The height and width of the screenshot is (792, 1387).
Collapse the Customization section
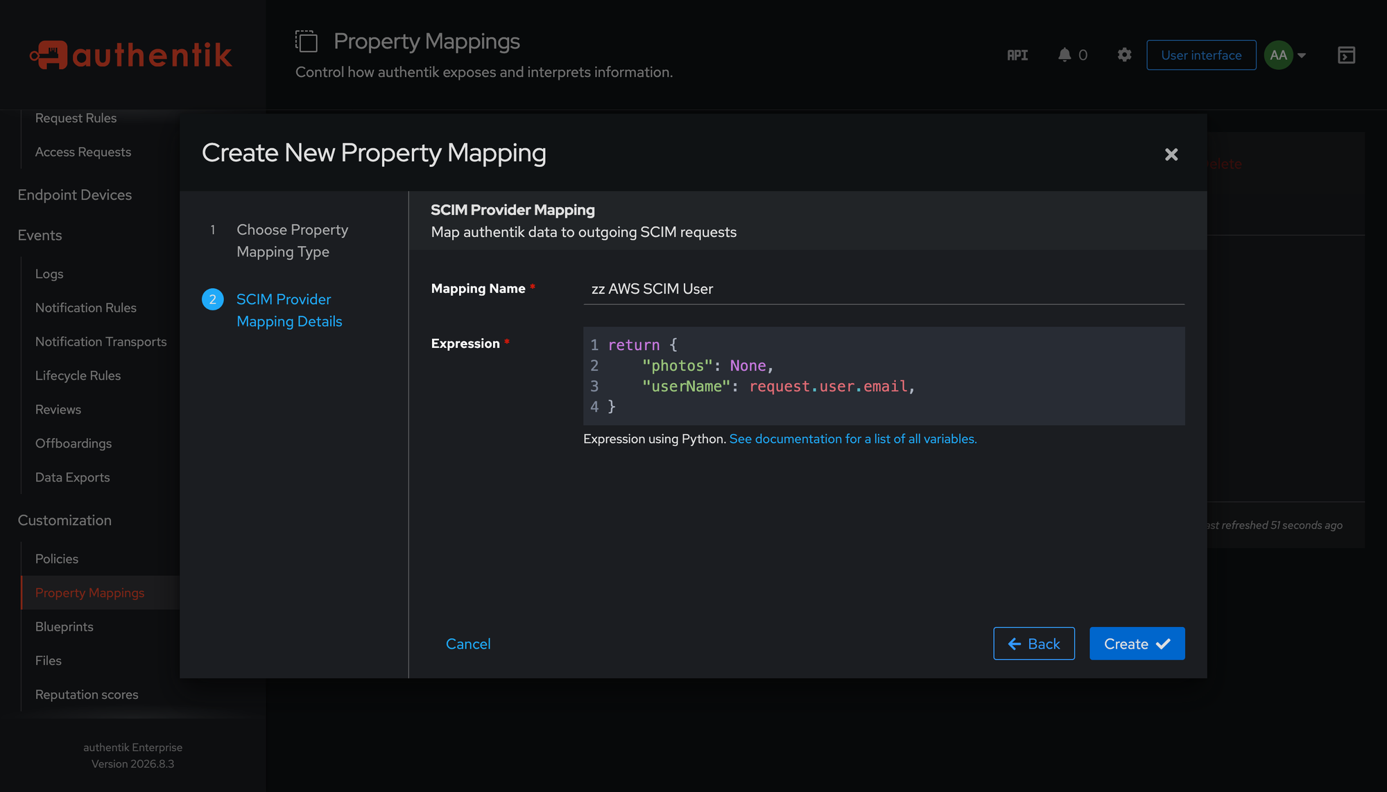tap(64, 520)
